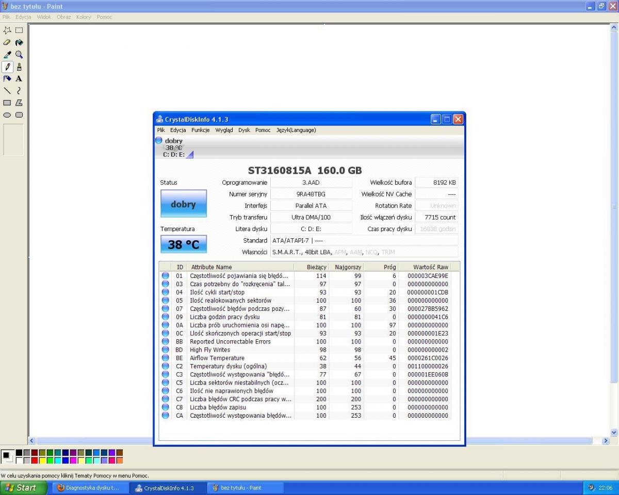Choose the dark red maroon palette color

[35, 453]
